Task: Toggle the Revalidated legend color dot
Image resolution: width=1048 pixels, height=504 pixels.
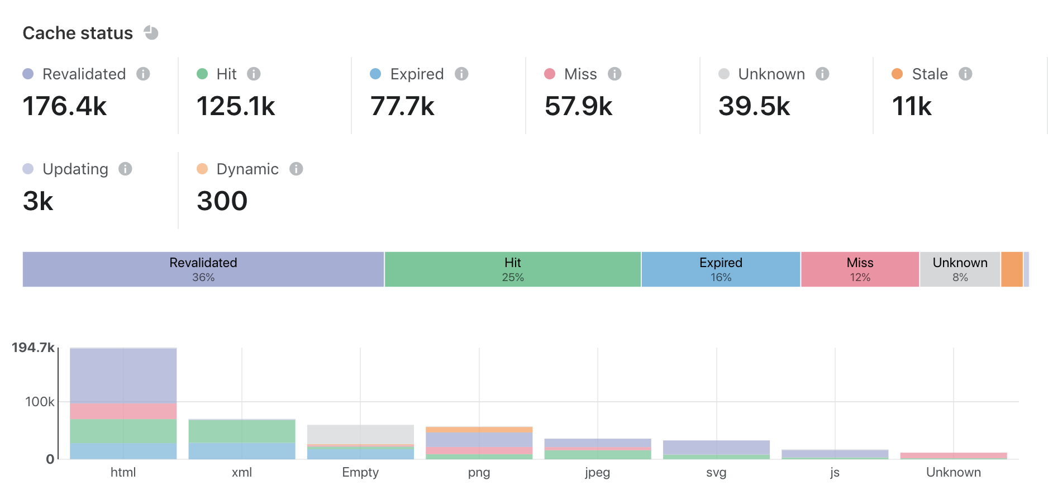Action: point(28,74)
